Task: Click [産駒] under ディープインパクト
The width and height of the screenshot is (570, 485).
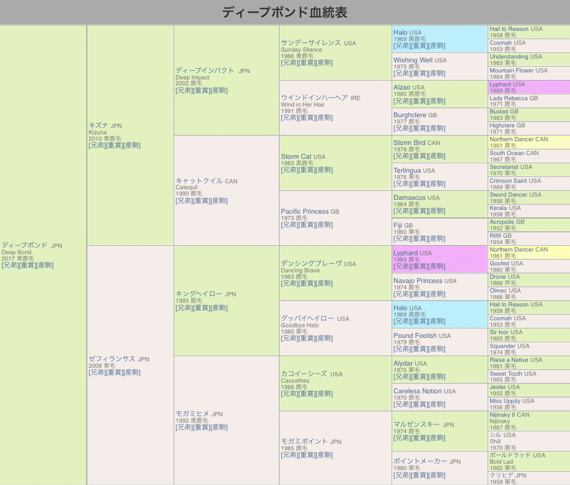Action: point(219,91)
